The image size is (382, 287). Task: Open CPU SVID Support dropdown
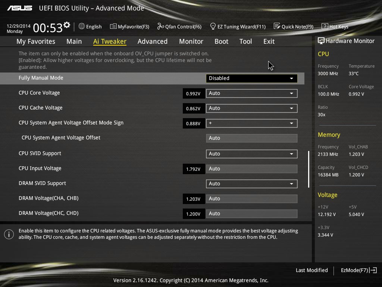point(252,154)
